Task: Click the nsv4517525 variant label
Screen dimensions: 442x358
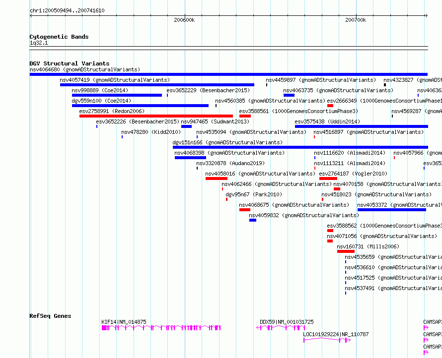Action: click(393, 278)
